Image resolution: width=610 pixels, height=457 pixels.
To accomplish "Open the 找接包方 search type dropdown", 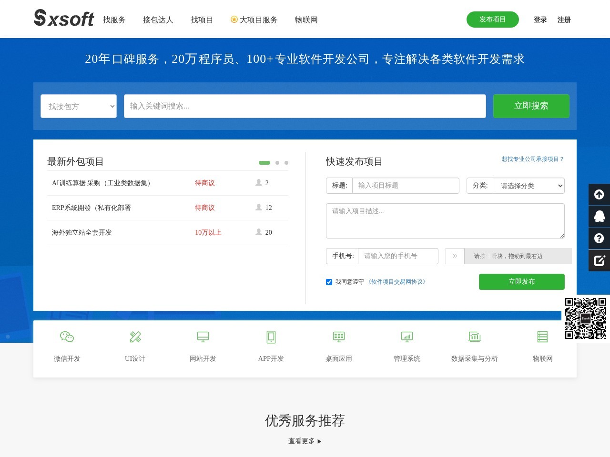I will (x=79, y=106).
